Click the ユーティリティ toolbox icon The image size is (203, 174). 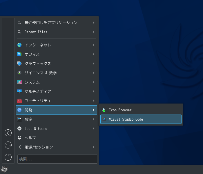click(19, 101)
